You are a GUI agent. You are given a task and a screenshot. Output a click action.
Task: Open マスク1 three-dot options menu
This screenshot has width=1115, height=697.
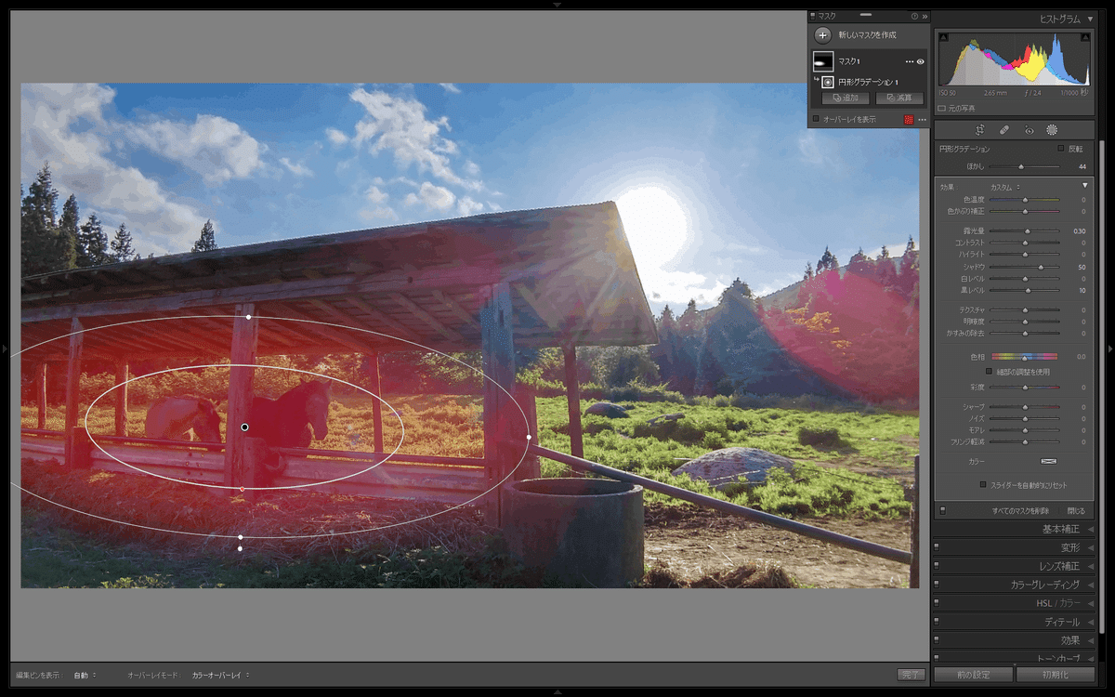(910, 61)
